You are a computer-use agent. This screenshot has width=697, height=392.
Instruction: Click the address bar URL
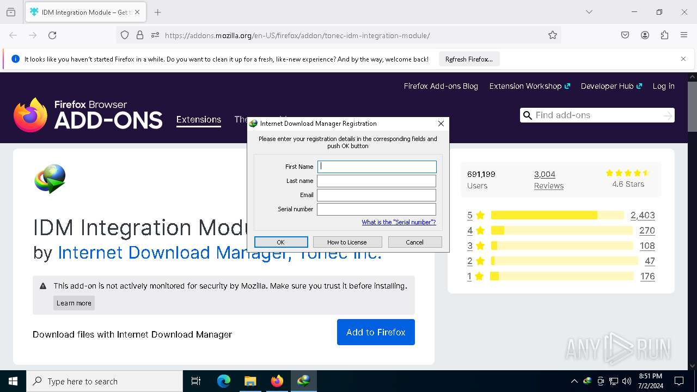click(x=297, y=35)
